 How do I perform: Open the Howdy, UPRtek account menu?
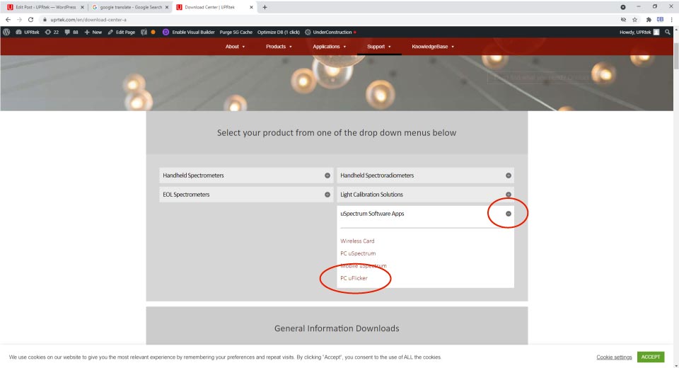[x=639, y=32]
